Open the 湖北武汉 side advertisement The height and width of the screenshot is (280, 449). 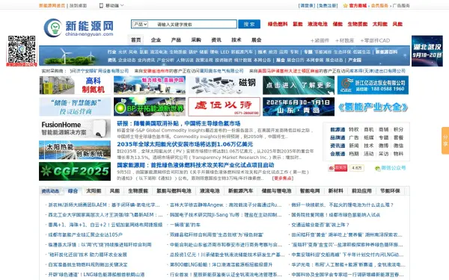click(x=427, y=51)
